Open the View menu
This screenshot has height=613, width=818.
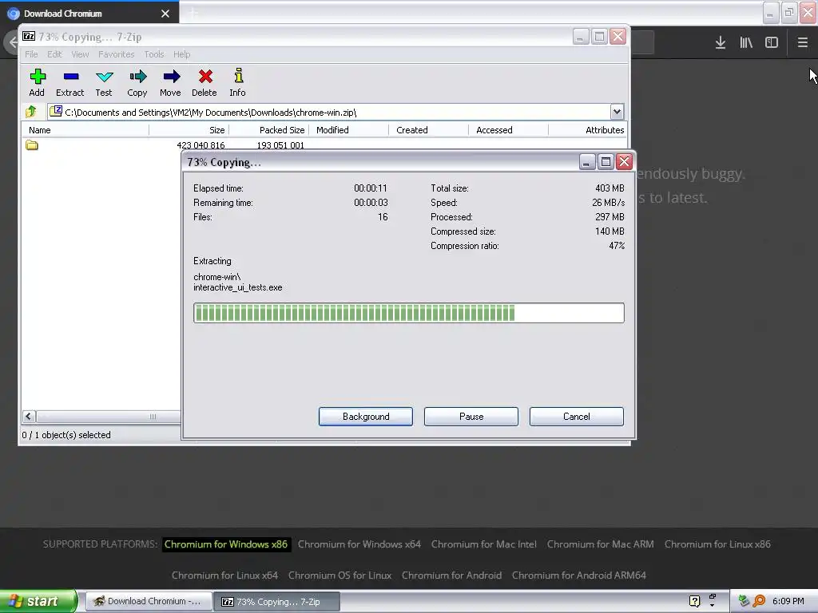(80, 54)
